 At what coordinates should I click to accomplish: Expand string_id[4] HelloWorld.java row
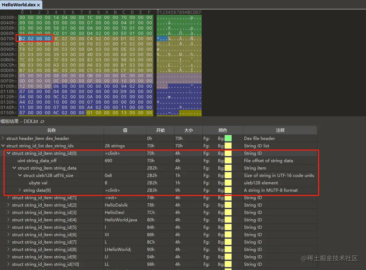8,220
